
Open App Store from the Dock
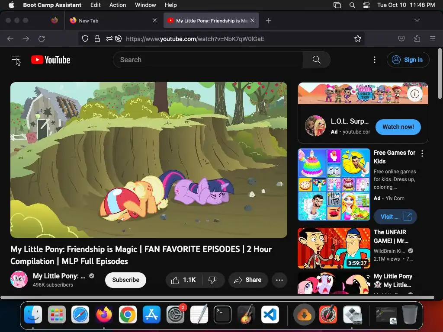click(x=151, y=314)
